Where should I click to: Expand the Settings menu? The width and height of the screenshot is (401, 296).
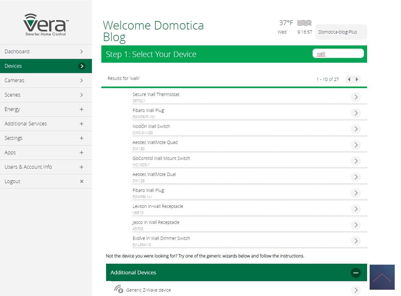click(x=82, y=138)
